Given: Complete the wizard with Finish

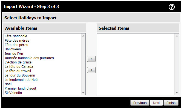Looking at the screenshot, I should tap(171, 103).
